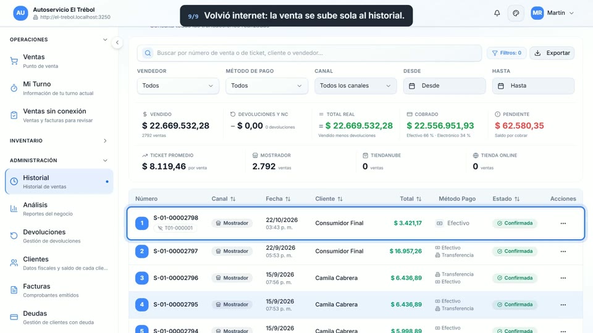Open the Clientes section
The width and height of the screenshot is (593, 333).
tap(59, 263)
